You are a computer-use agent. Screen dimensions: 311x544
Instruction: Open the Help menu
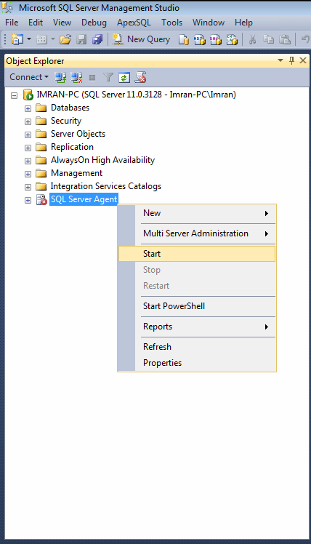coord(243,23)
